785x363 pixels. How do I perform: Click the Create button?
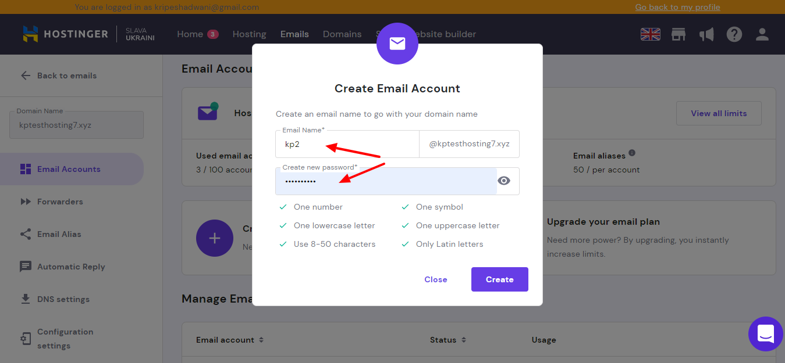click(499, 279)
